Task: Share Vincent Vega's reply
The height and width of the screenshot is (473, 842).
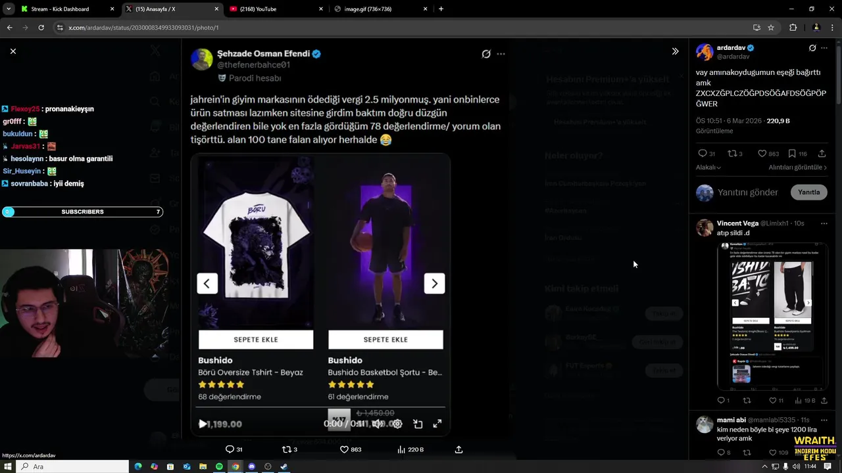Action: coord(824,400)
